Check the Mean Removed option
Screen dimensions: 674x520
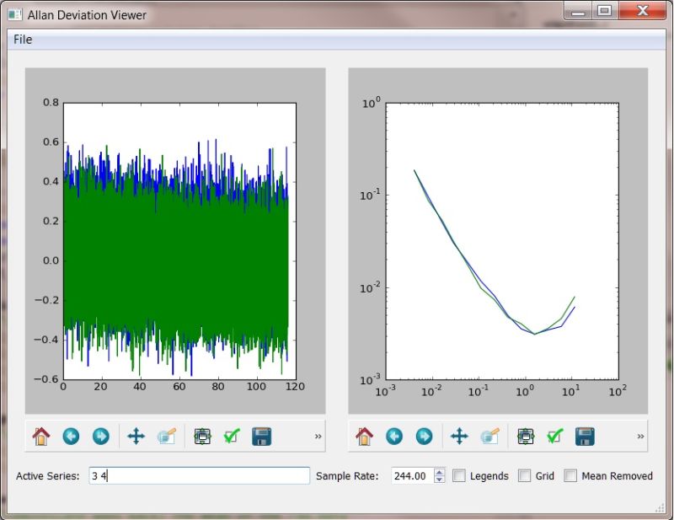click(x=571, y=475)
